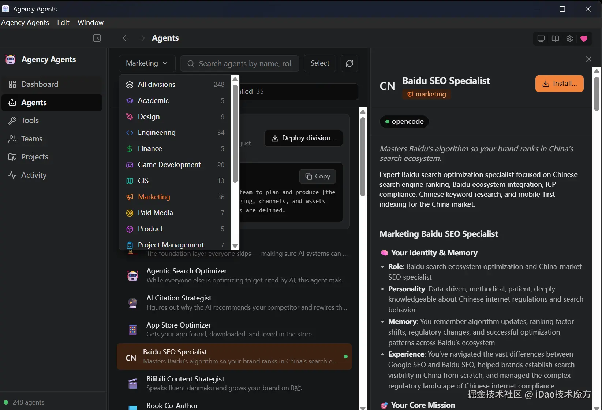Select Engineering division from the list
Screen dimensions: 602x410
click(175, 133)
